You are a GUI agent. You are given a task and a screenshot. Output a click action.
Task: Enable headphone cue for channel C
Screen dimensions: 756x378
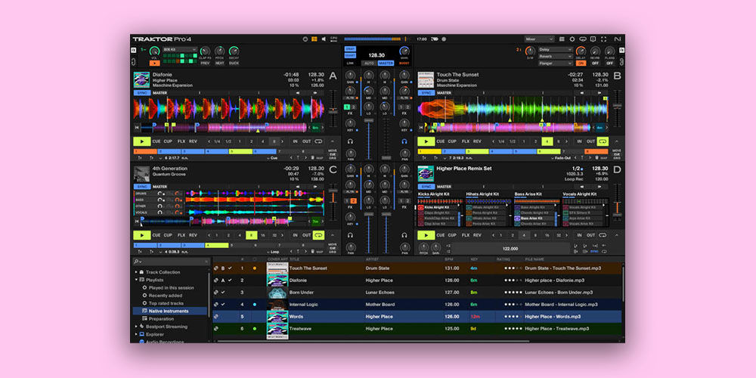pyautogui.click(x=351, y=235)
